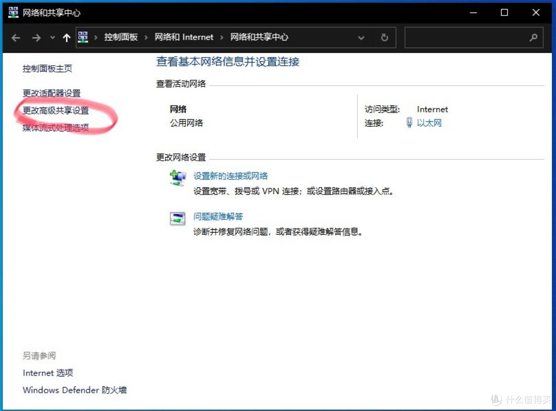
Task: Click the Forward navigation arrow
Action: click(36, 38)
